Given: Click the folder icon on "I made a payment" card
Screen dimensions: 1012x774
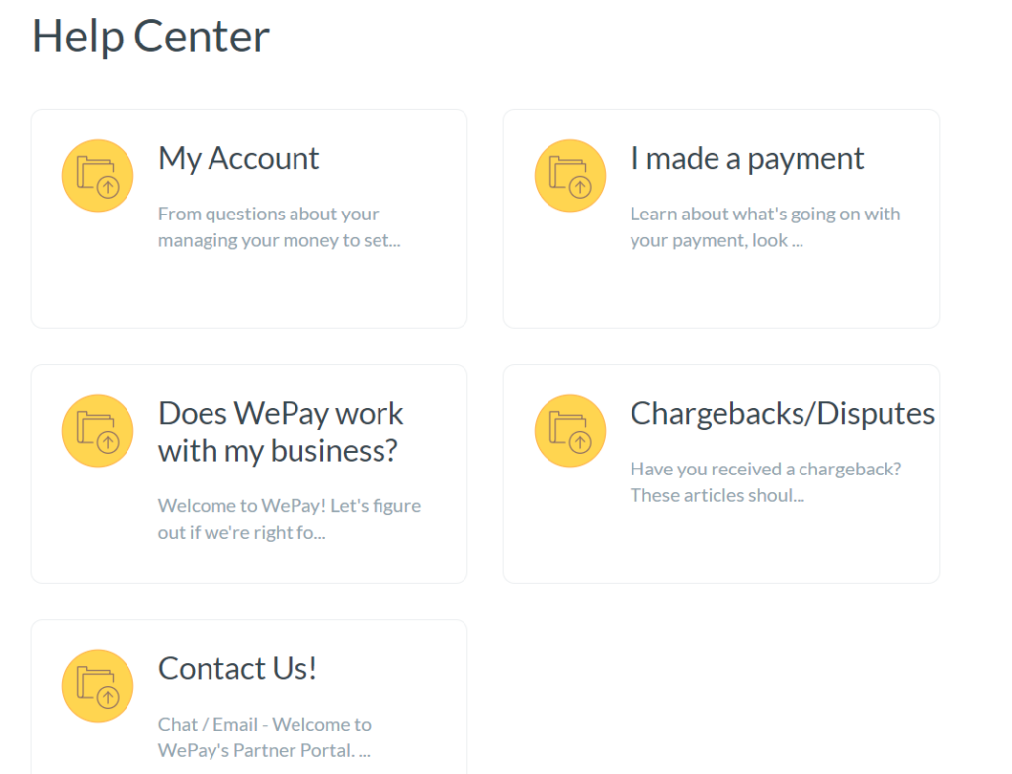Looking at the screenshot, I should 569,175.
